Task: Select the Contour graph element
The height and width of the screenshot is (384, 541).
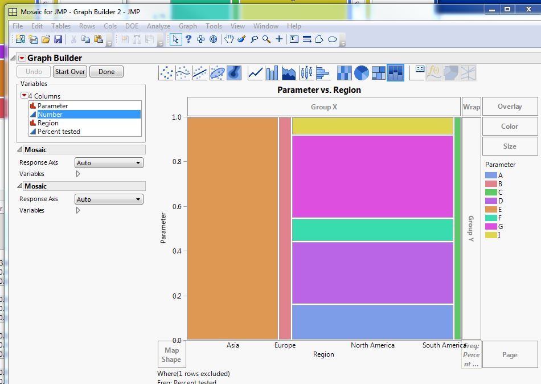Action: (x=233, y=72)
